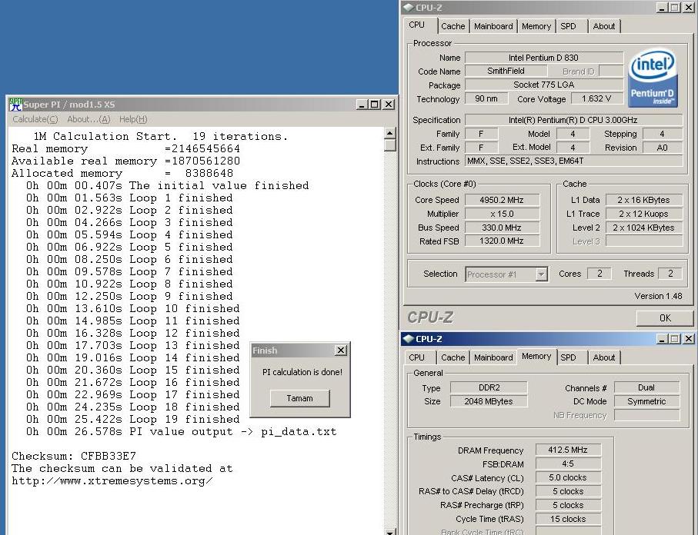Click OK in the top CPU-Z window
698x535 pixels.
[665, 318]
